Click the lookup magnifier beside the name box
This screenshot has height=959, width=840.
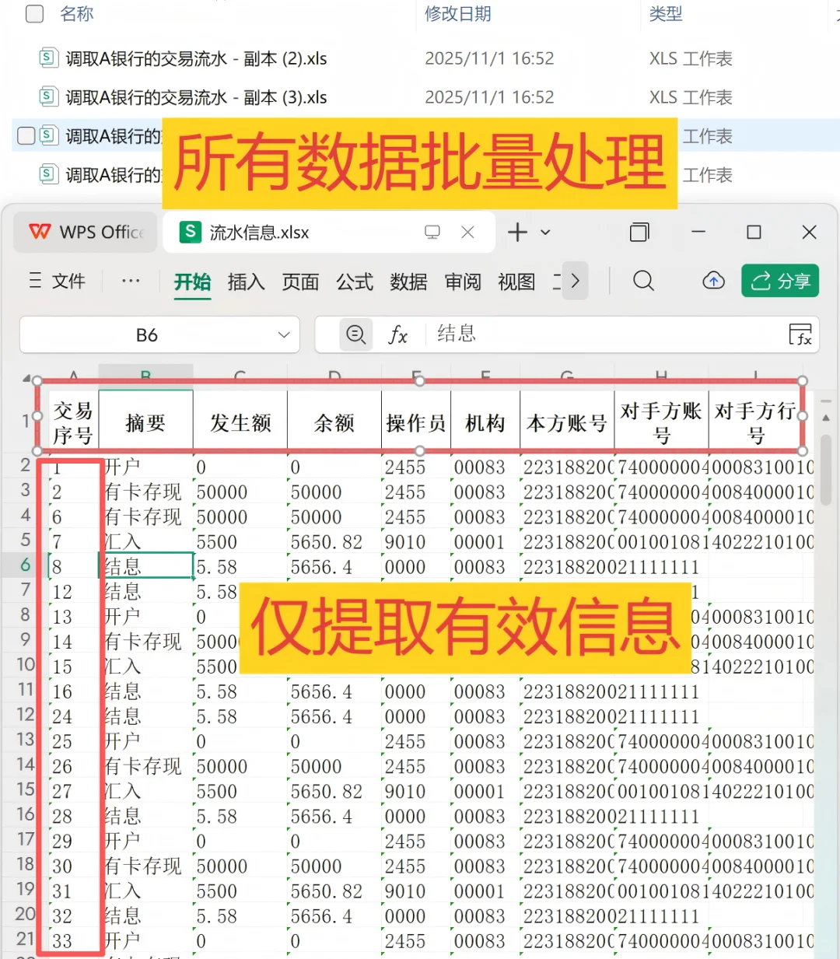[356, 334]
